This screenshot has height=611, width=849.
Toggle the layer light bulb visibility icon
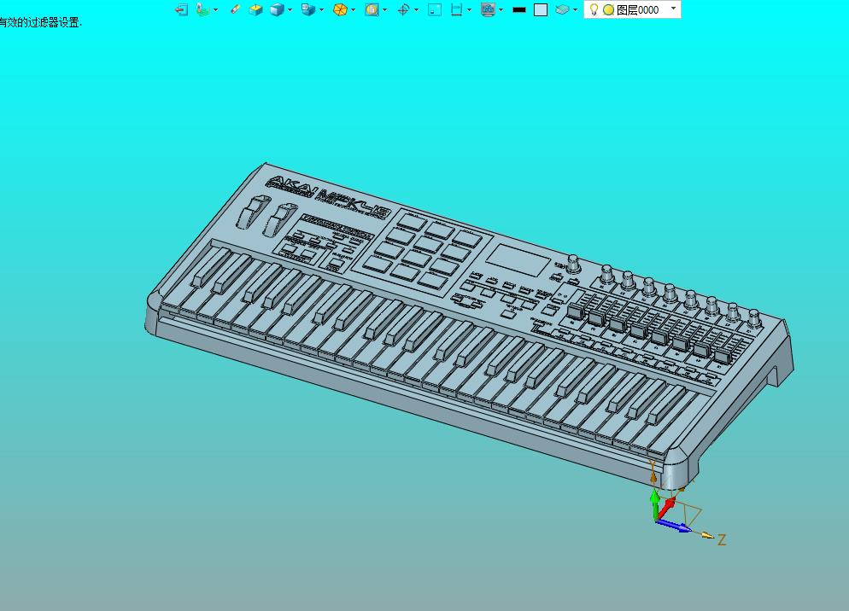coord(594,9)
